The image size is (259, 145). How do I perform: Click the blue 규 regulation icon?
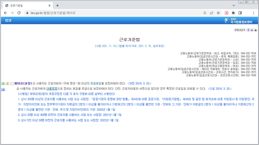3,90
